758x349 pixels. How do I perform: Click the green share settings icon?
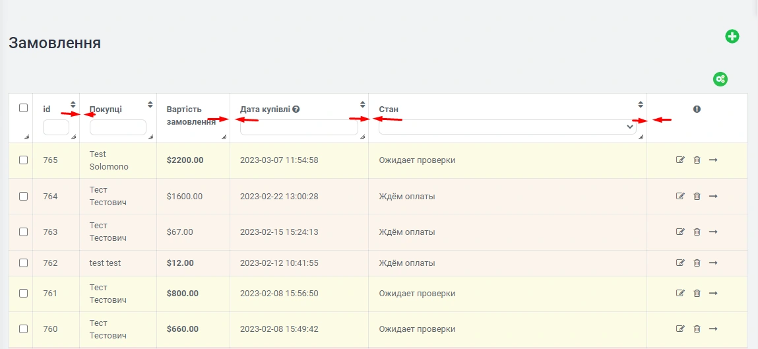[x=720, y=79]
